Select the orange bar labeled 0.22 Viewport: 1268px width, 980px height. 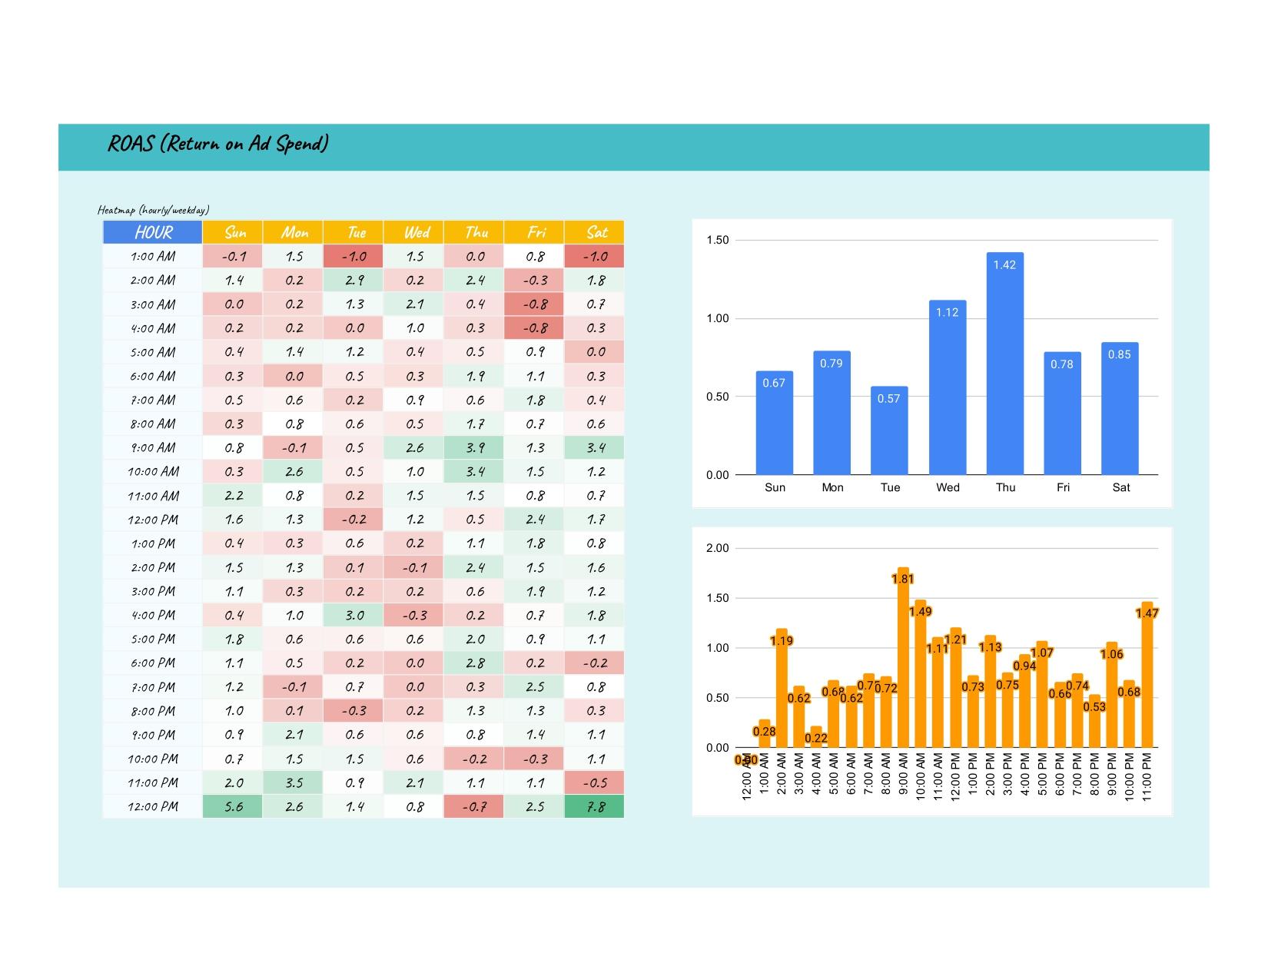[816, 737]
